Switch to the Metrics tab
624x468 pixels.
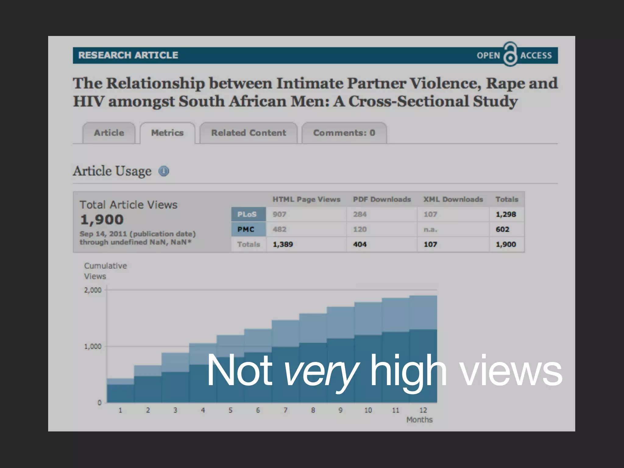(x=167, y=133)
